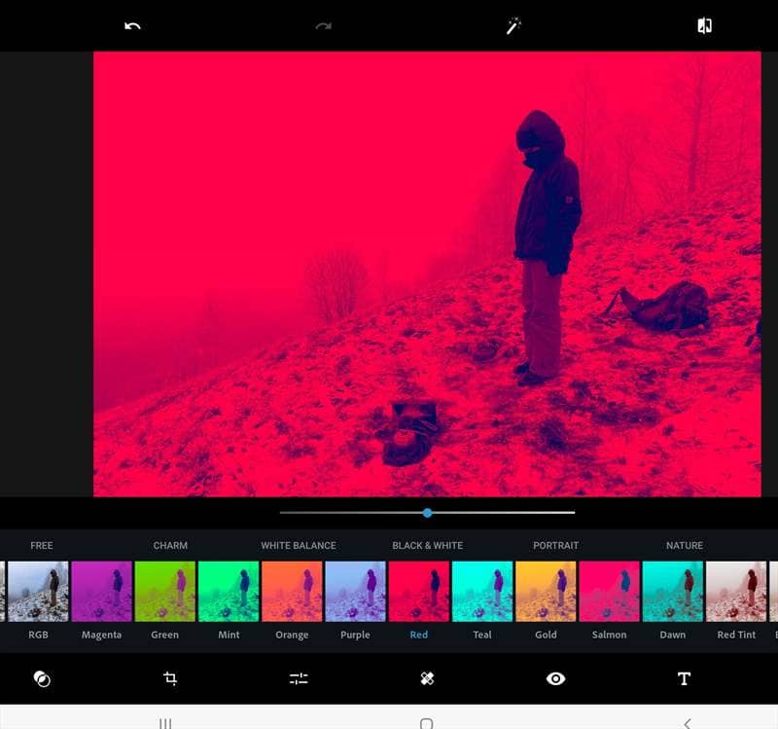Click the 'Red' filter name label
The width and height of the screenshot is (778, 729).
(x=419, y=635)
